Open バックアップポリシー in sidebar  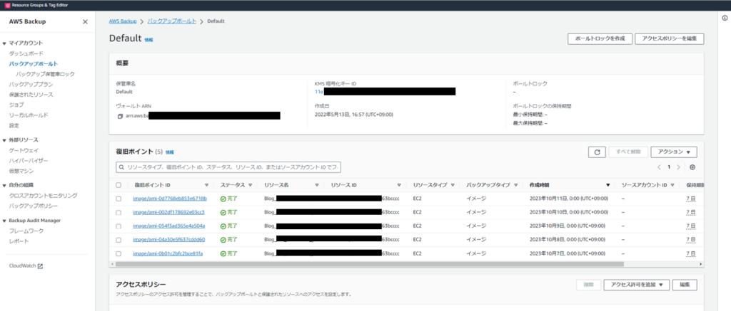click(x=34, y=206)
